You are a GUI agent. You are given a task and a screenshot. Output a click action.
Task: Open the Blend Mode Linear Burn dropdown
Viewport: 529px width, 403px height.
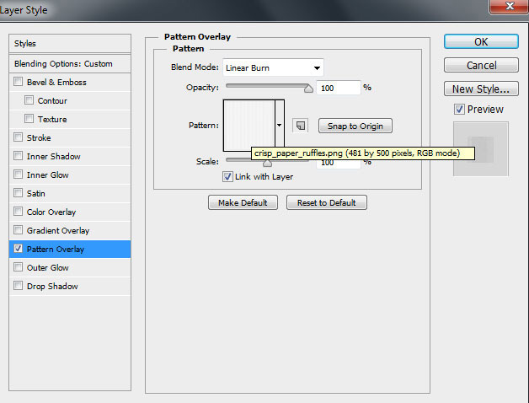pos(273,67)
